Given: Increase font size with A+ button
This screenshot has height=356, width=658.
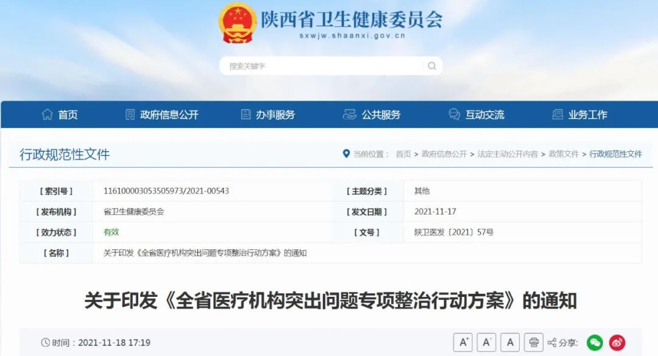Looking at the screenshot, I should [463, 342].
